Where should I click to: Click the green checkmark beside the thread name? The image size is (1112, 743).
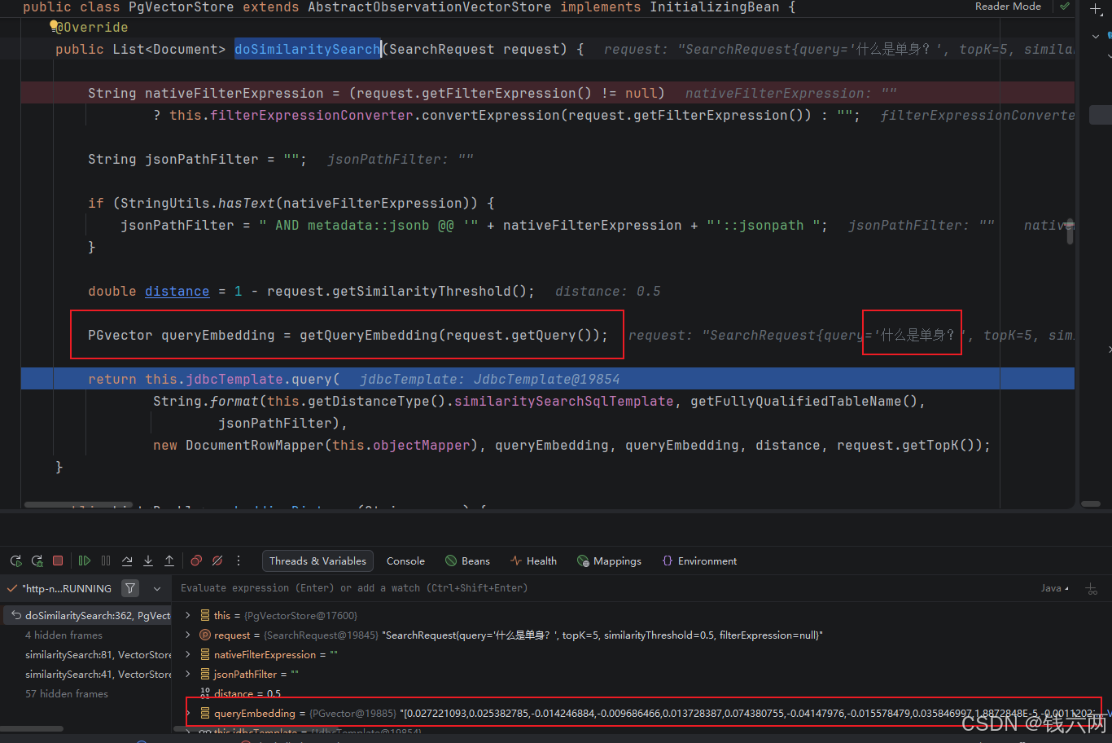pos(11,588)
